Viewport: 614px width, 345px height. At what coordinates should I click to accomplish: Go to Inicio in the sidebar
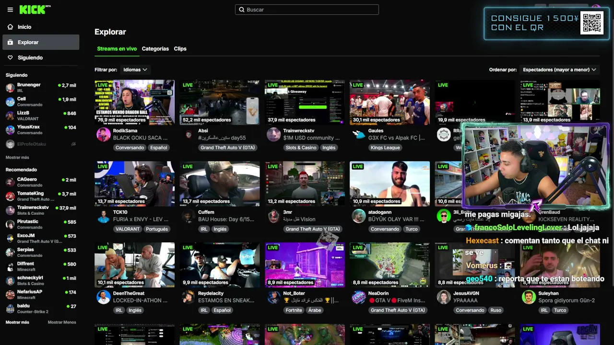[x=41, y=27]
